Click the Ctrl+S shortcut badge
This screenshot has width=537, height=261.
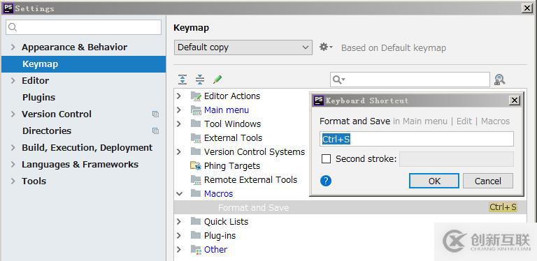503,207
